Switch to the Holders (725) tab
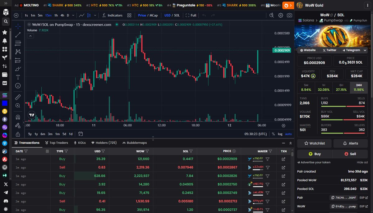Image resolution: width=373 pixels, height=213 pixels. 104,143
